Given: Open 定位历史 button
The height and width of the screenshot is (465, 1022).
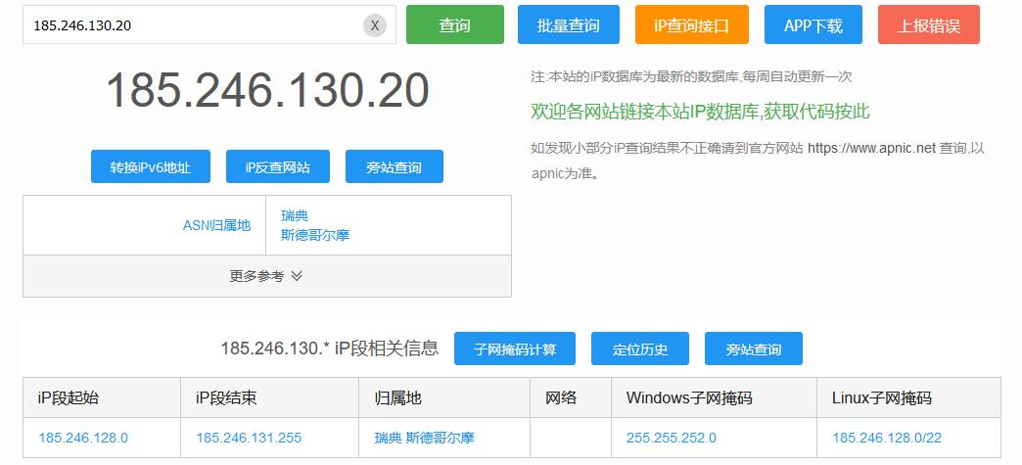Looking at the screenshot, I should (x=640, y=349).
